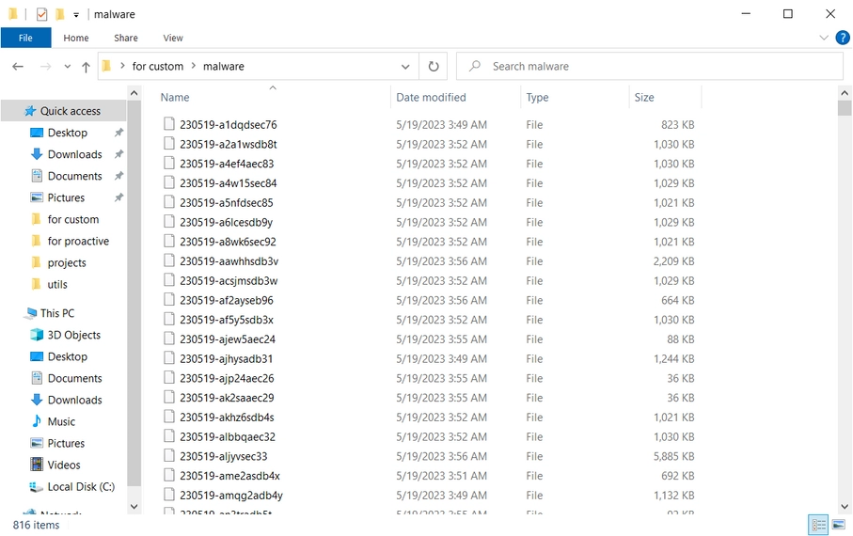Open Customize Quick Access Toolbar dropdown
The width and height of the screenshot is (853, 536).
(x=76, y=15)
